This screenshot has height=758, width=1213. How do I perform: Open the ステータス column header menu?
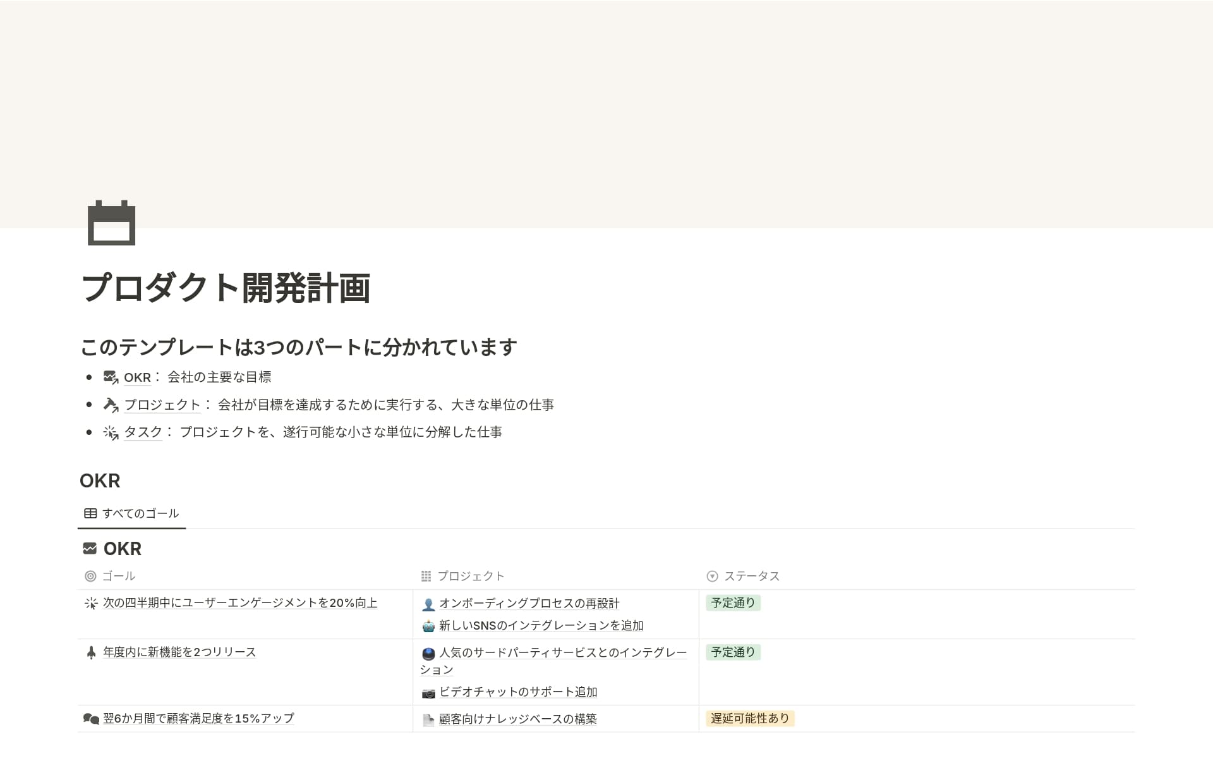point(751,576)
